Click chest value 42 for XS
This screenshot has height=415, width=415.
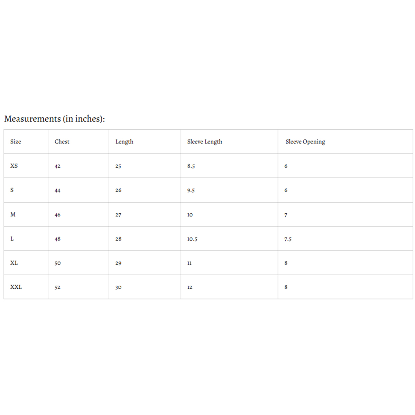57,166
